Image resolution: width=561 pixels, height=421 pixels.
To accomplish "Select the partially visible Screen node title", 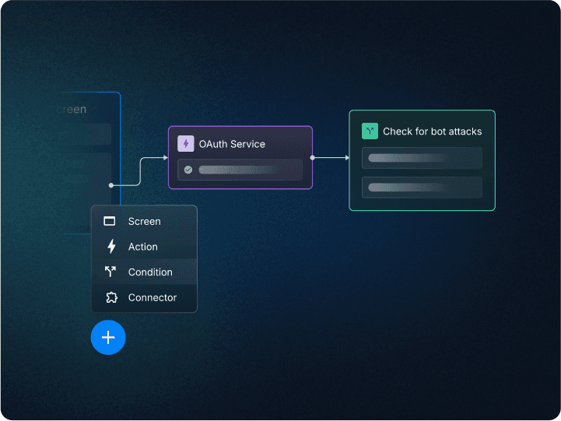I will (72, 110).
